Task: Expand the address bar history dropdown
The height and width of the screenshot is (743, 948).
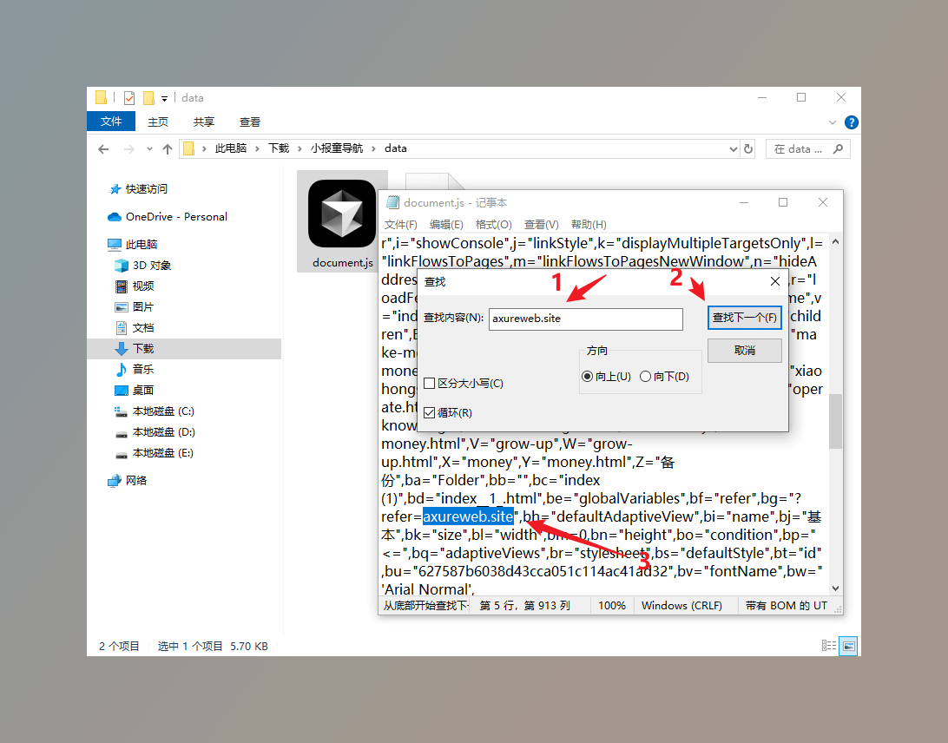Action: tap(734, 148)
